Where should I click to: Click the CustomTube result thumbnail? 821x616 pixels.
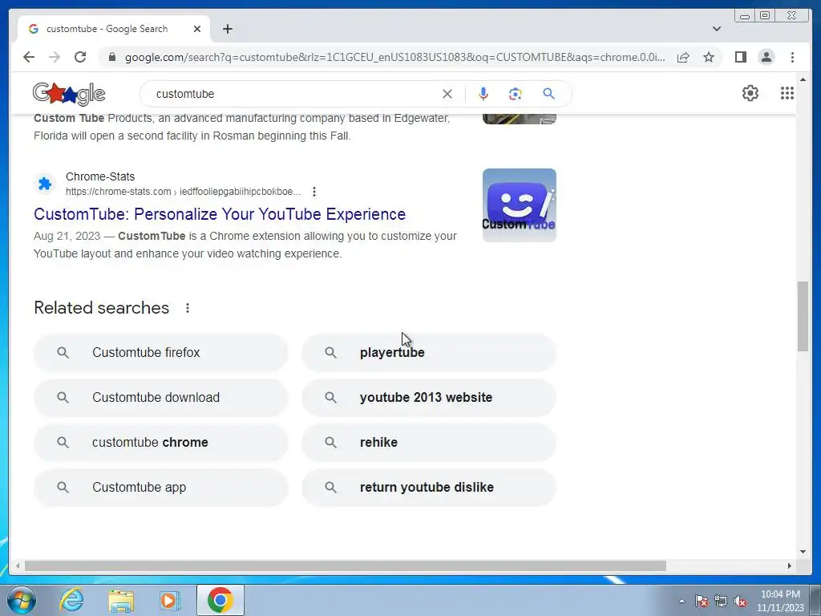[x=519, y=205]
